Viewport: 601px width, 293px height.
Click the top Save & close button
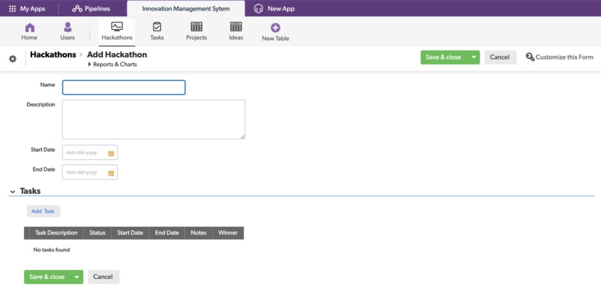444,57
